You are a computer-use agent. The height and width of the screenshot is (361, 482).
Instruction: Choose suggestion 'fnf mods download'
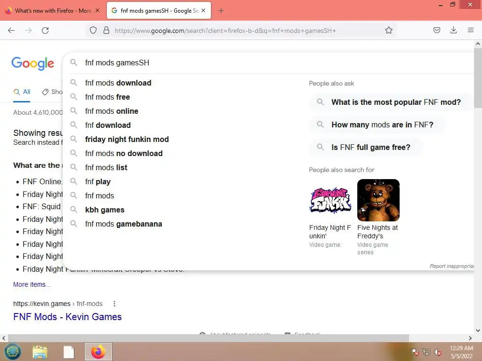click(118, 83)
